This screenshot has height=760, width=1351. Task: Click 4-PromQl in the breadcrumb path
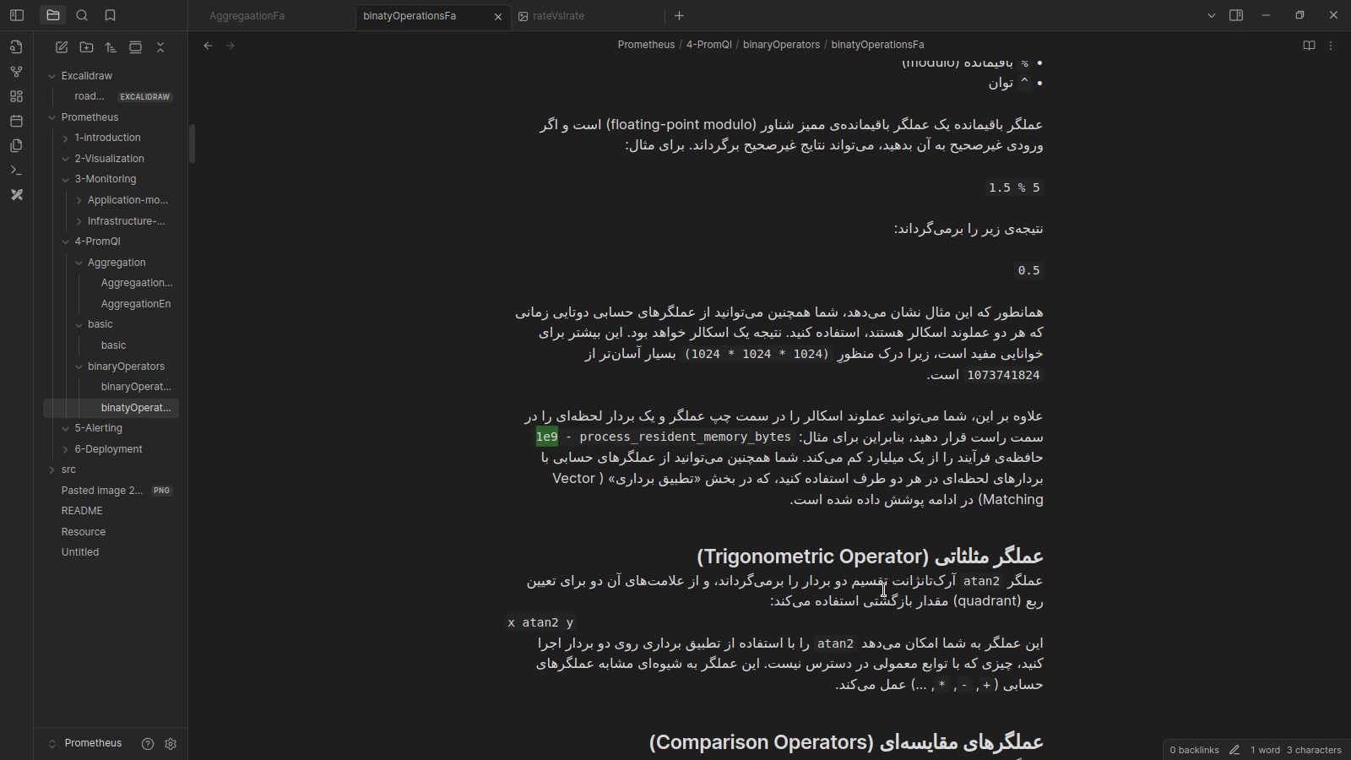click(x=709, y=45)
